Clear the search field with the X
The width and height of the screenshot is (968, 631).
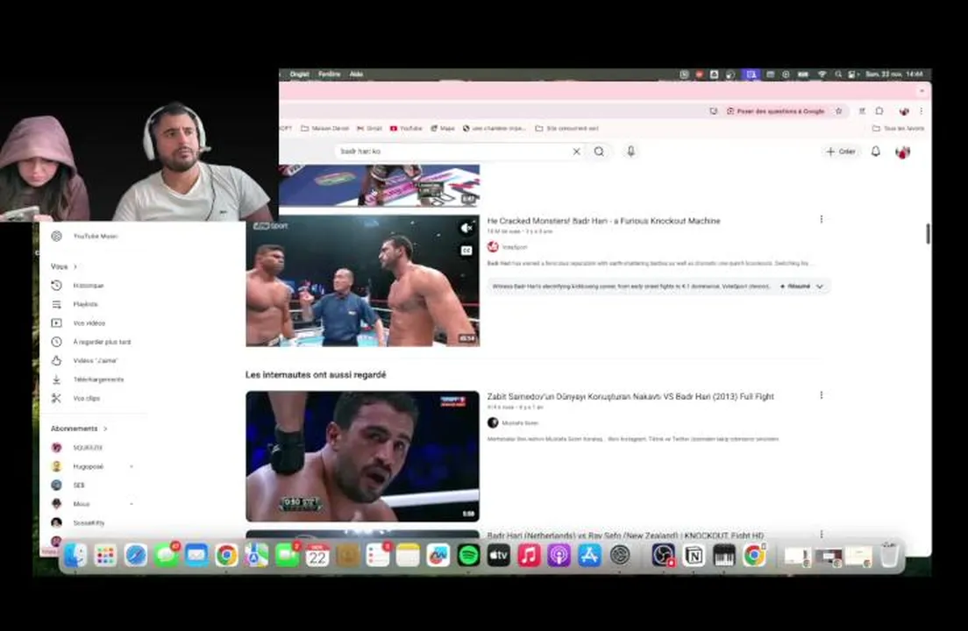pos(576,152)
